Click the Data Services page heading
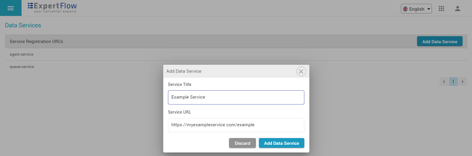Image resolution: width=472 pixels, height=156 pixels. click(x=23, y=25)
